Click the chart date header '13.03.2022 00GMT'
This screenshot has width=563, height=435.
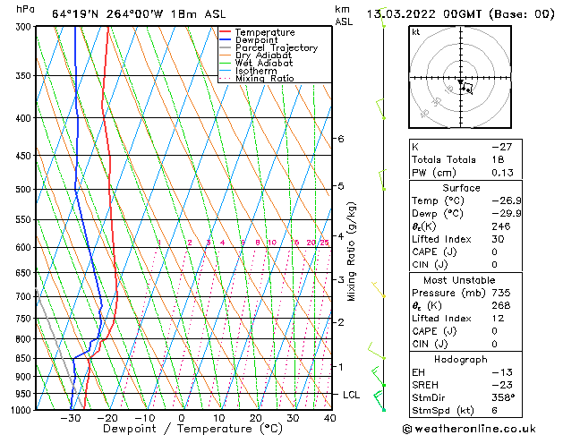coord(424,14)
